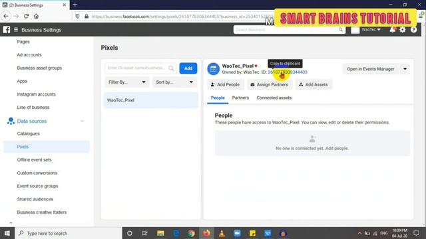Open the settings gear in header
Viewport: 426px width, 239px height.
point(403,29)
